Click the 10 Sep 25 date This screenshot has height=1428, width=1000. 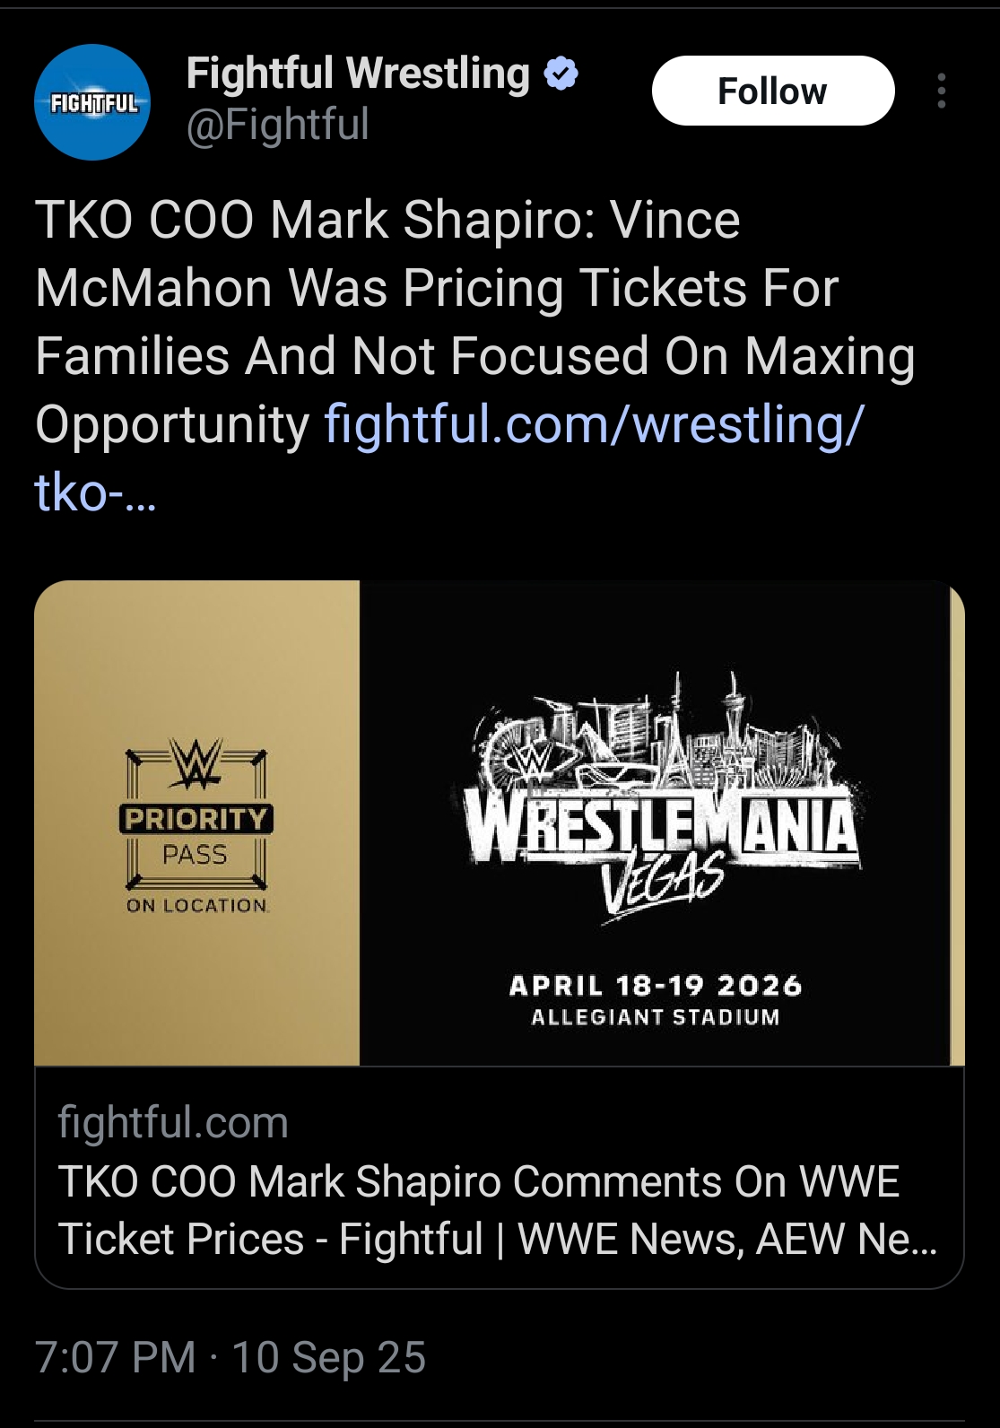pyautogui.click(x=328, y=1357)
